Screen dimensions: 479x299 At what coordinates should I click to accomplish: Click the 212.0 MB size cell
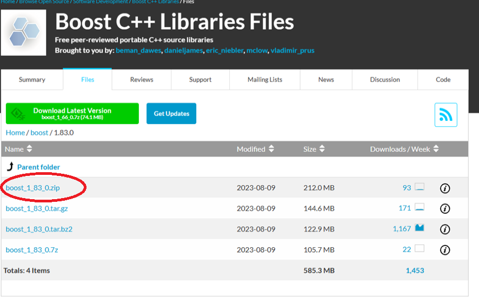click(319, 188)
